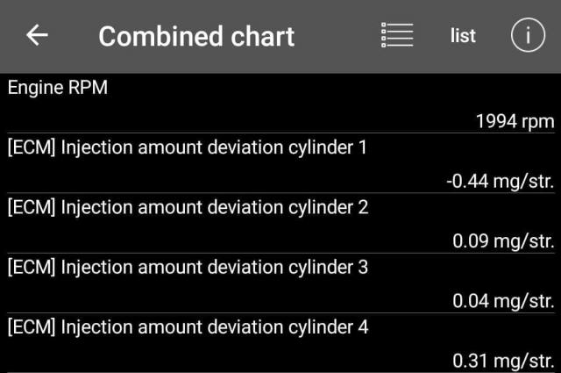Viewport: 561px width, 373px height.
Task: Select Injection amount deviation cylinder 4 label
Action: click(x=187, y=326)
